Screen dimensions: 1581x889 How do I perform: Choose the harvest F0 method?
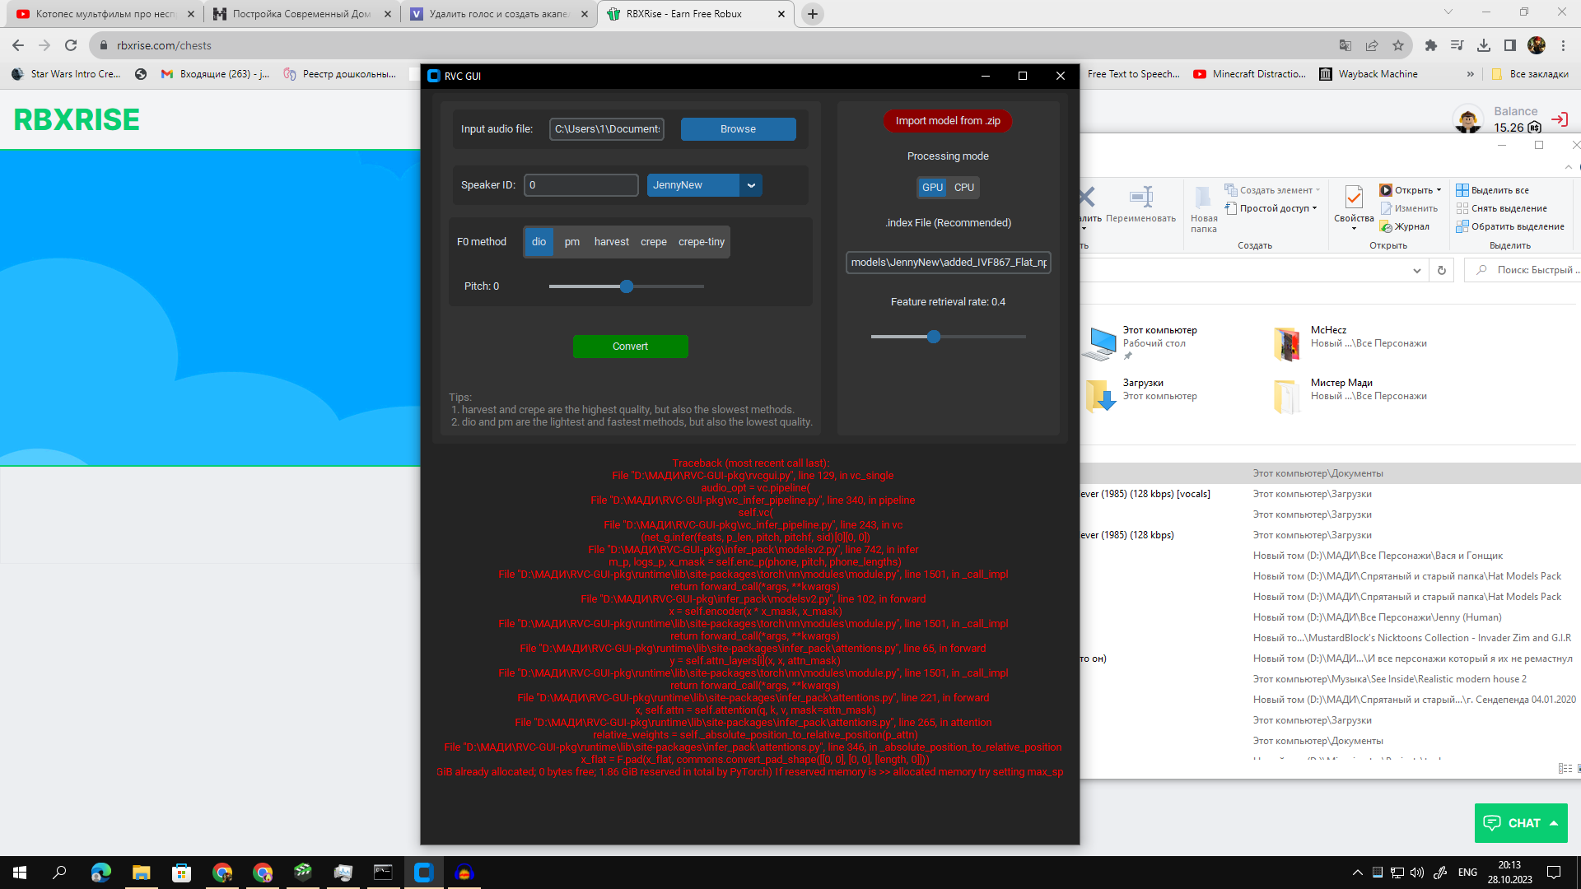[x=611, y=242]
